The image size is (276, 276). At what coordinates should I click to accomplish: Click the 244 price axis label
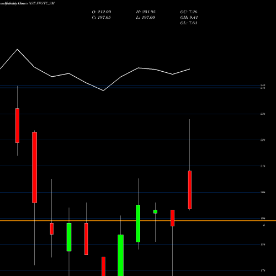(263, 88)
